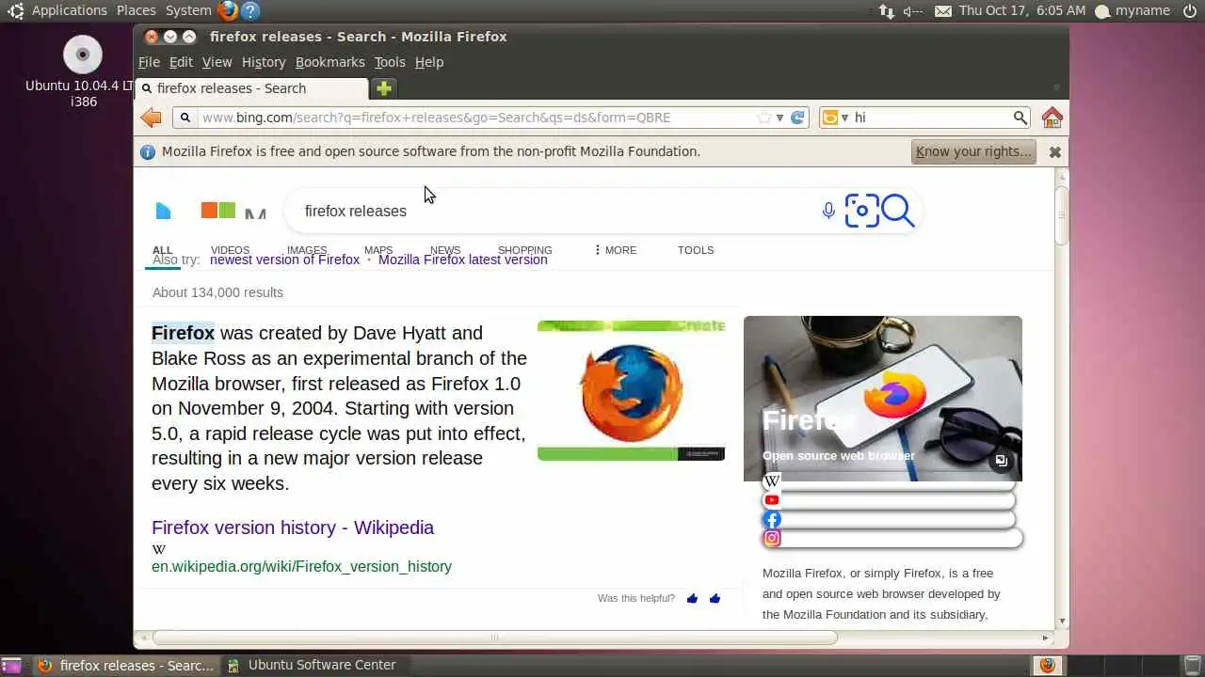Switch to Bing SHOPPING results tab
The height and width of the screenshot is (677, 1205).
point(524,250)
